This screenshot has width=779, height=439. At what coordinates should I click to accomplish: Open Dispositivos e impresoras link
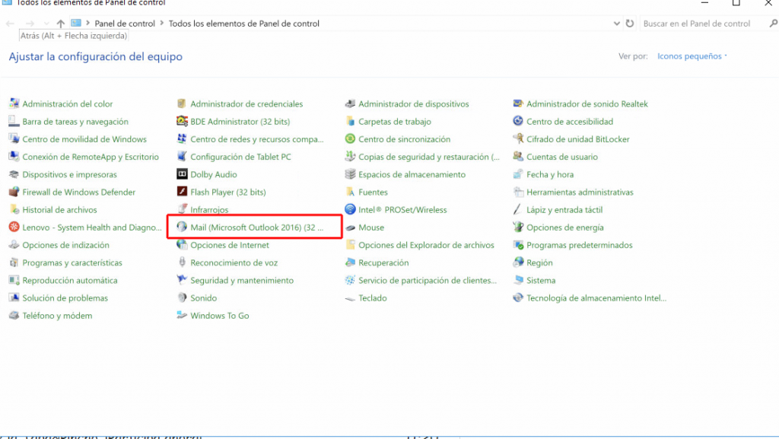(x=69, y=174)
